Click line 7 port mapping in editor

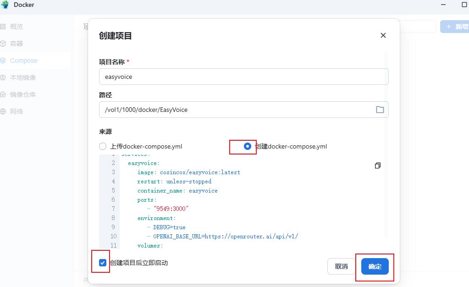pyautogui.click(x=171, y=209)
